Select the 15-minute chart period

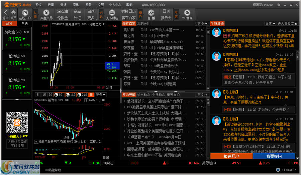tap(44, 95)
